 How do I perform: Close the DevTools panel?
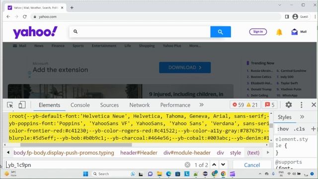coord(314,105)
